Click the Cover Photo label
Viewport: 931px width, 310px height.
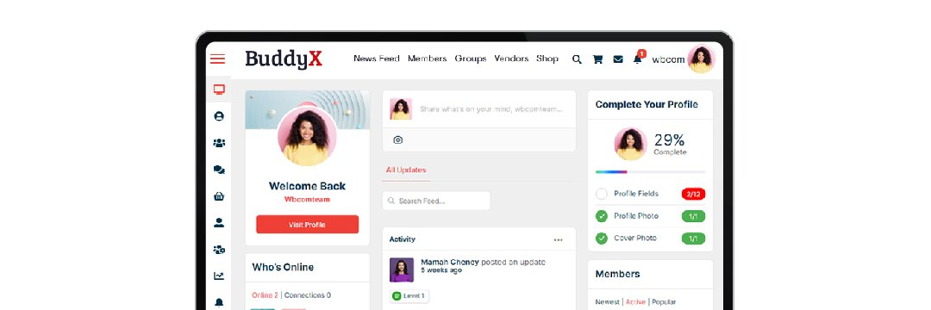[x=635, y=239]
